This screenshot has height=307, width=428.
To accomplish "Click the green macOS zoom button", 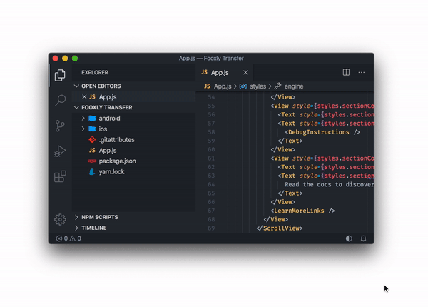I will (x=75, y=58).
